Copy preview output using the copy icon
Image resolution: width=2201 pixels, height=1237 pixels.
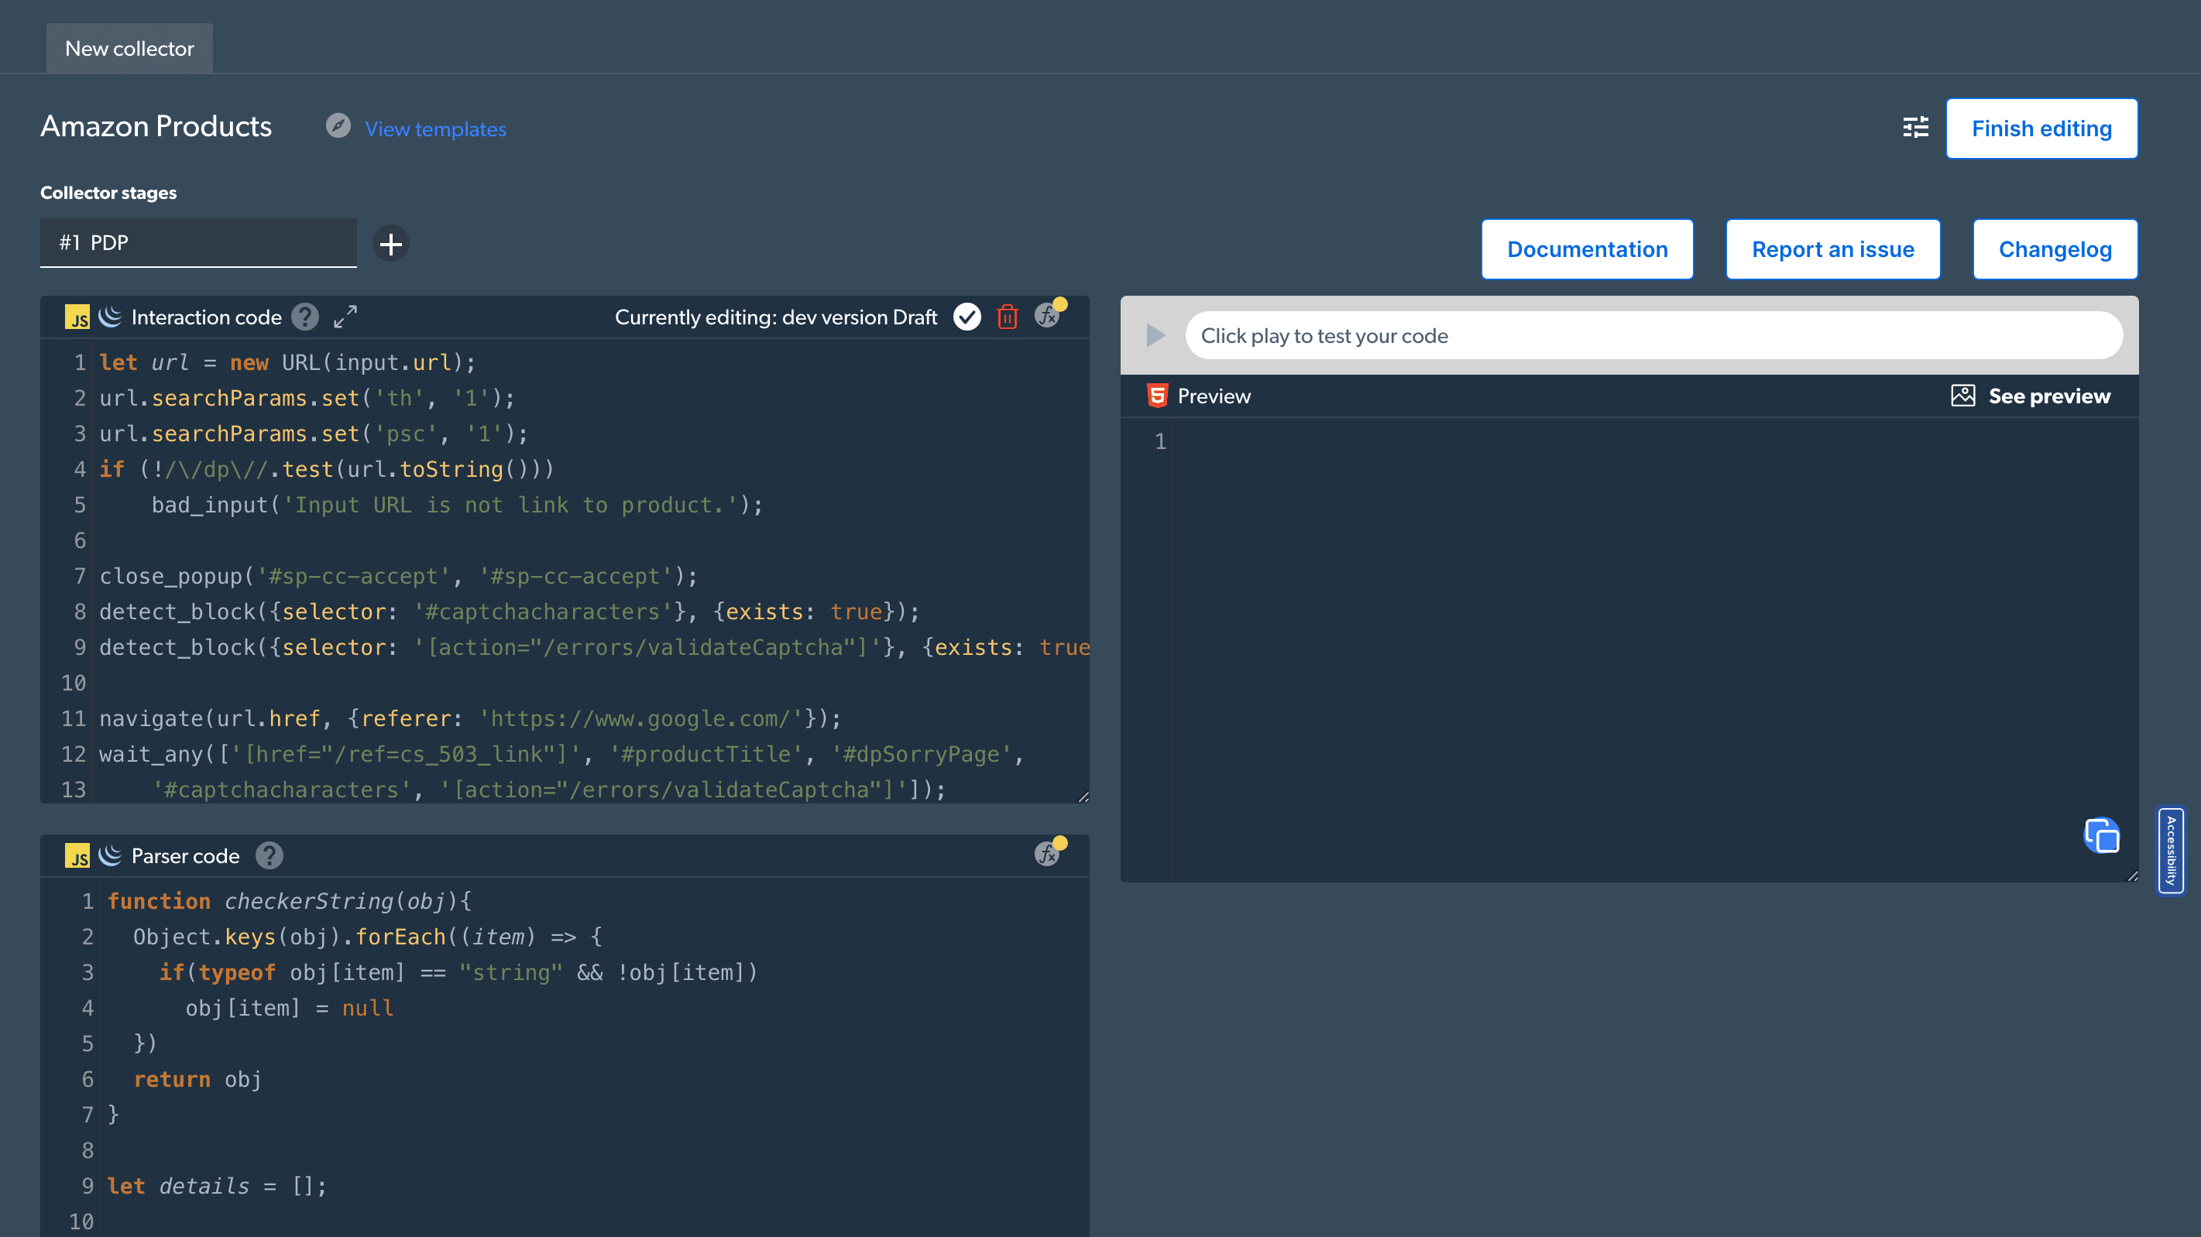(x=2101, y=836)
